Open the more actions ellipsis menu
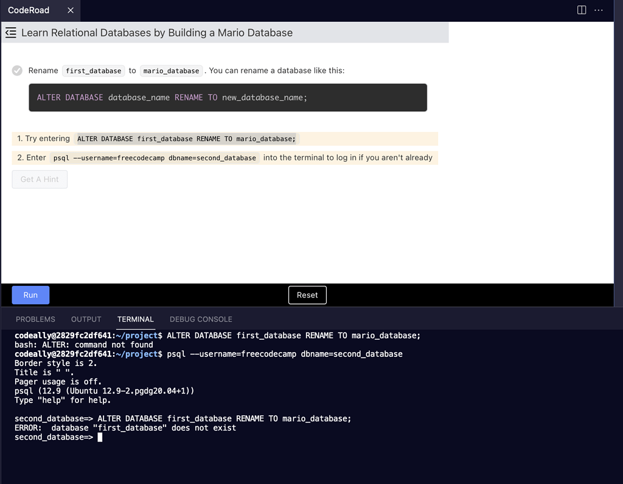 599,10
